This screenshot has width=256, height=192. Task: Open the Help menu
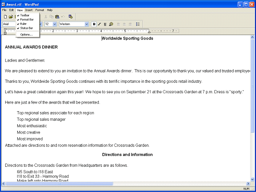tap(50, 10)
